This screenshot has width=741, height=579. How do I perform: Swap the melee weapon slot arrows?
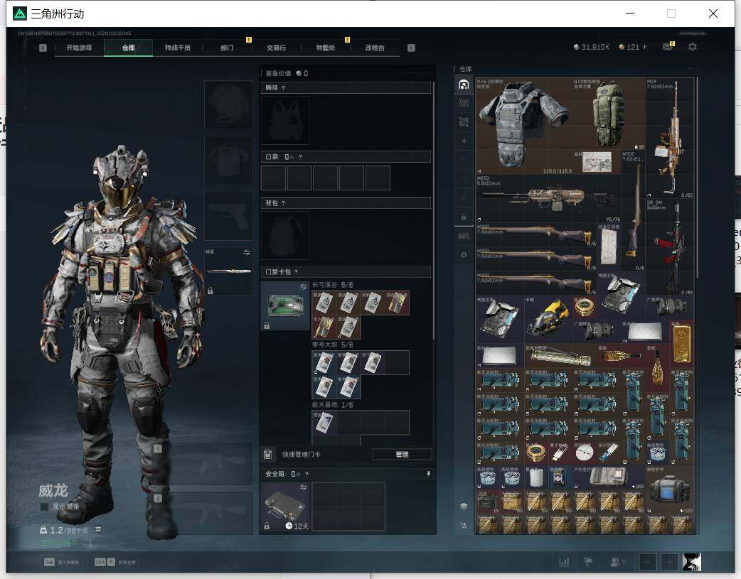(247, 252)
